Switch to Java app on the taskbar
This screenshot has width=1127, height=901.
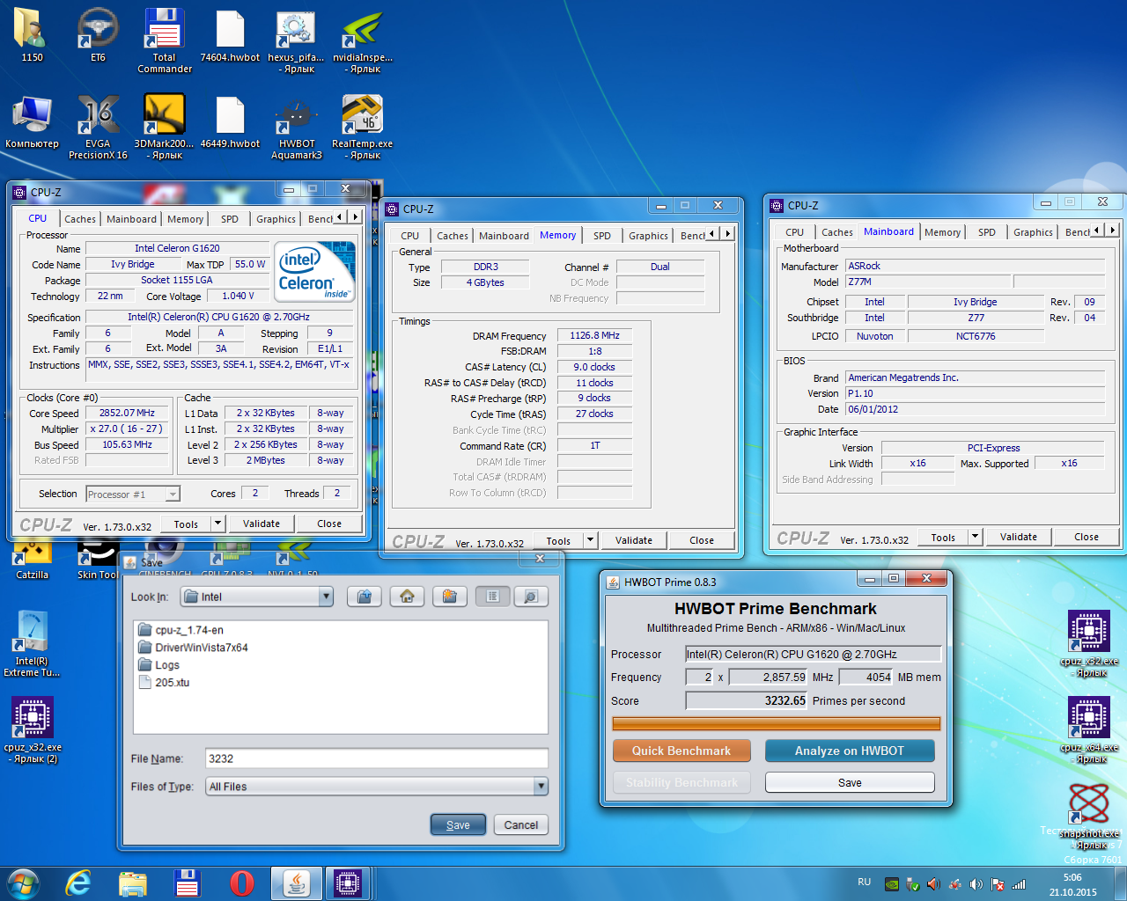pyautogui.click(x=296, y=883)
